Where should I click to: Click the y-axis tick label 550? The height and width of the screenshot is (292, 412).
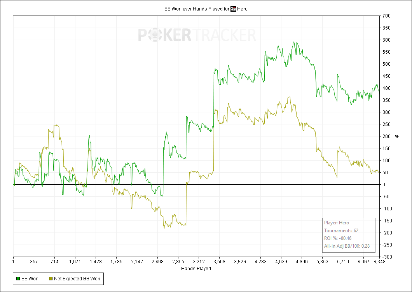click(x=386, y=52)
